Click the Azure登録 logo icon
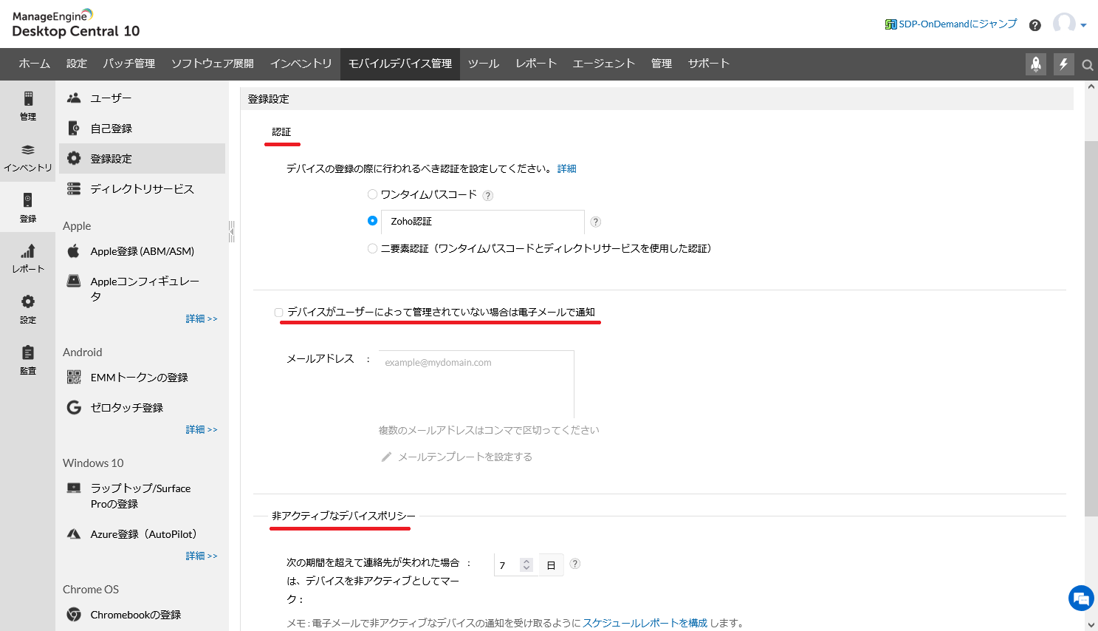 click(74, 534)
